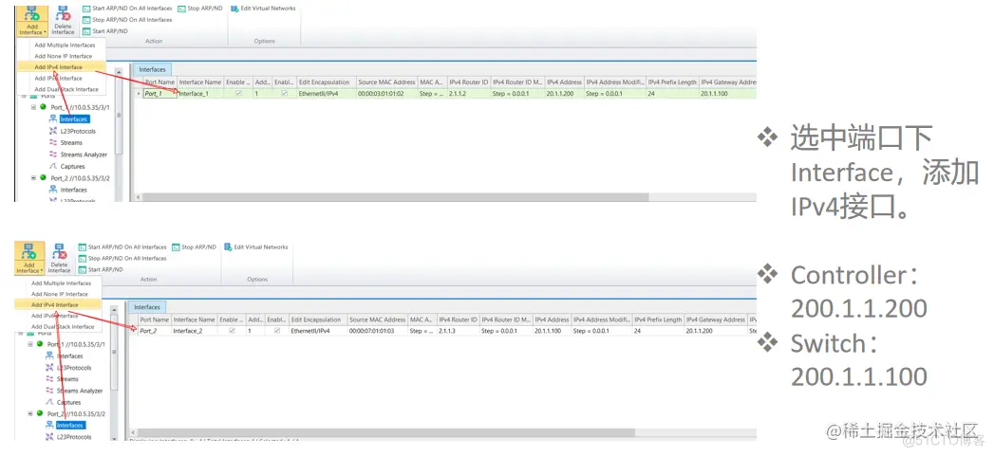This screenshot has height=456, width=994.
Task: Choose Add Dual Stack Interface in lower menu
Action: click(64, 327)
